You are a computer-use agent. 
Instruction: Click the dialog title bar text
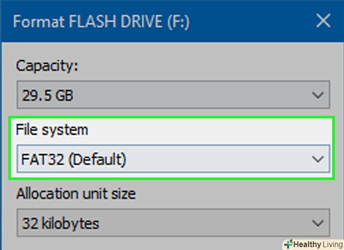pyautogui.click(x=102, y=22)
